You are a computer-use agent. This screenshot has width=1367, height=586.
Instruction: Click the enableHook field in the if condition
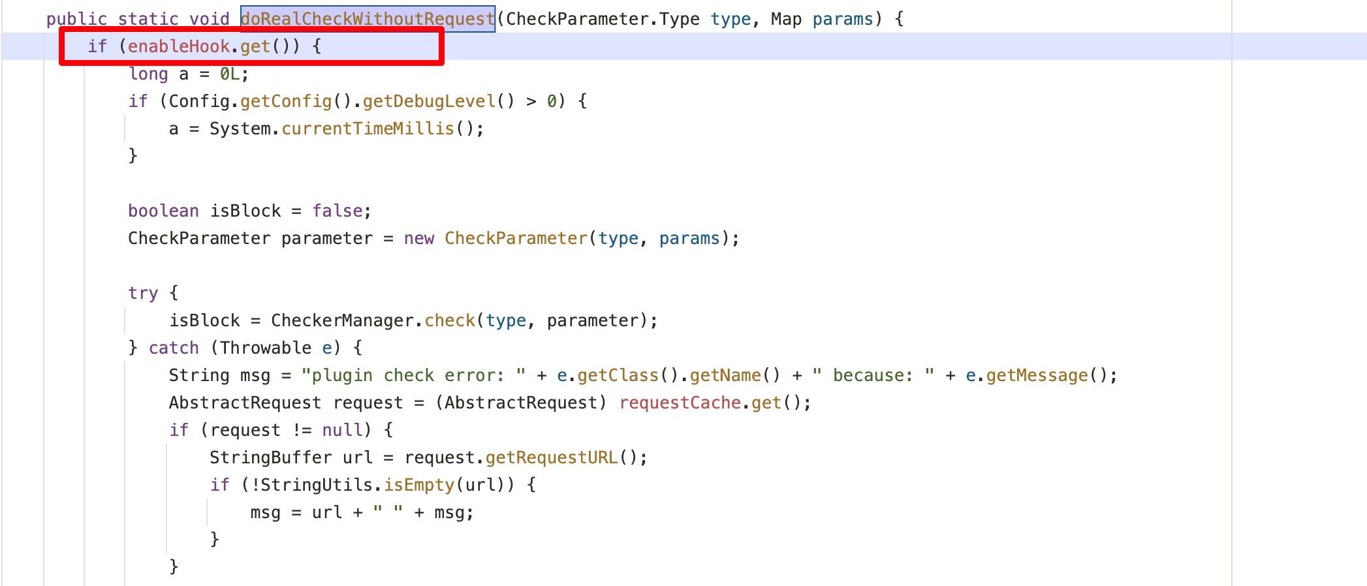click(x=178, y=46)
